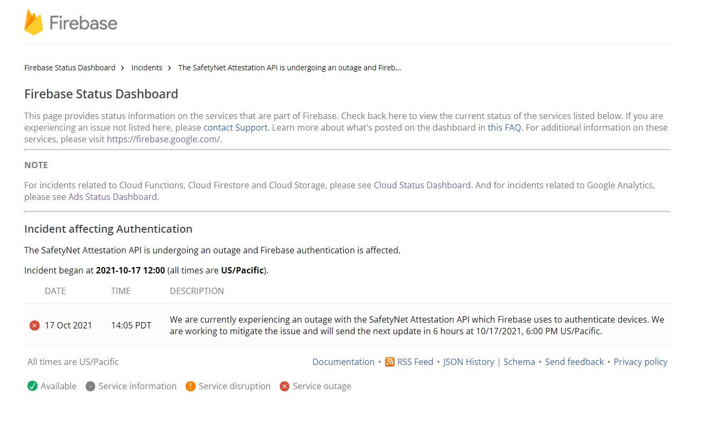Click the chevron after Incidents breadcrumb
723x440 pixels.
170,68
